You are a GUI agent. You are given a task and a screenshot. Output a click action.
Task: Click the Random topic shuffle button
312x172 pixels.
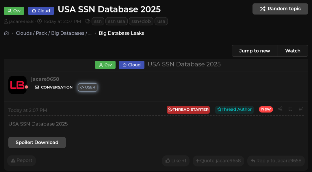[280, 9]
